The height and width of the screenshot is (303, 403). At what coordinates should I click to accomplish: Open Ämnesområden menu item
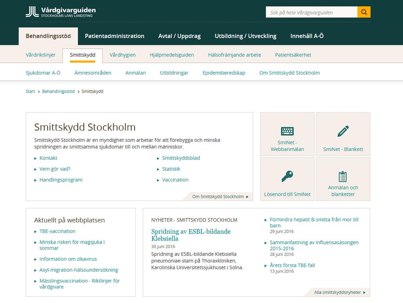tap(93, 73)
